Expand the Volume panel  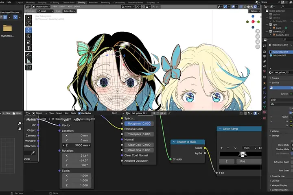tap(274, 131)
